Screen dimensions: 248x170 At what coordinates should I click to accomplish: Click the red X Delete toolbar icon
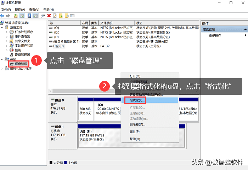pyautogui.click(x=49, y=16)
